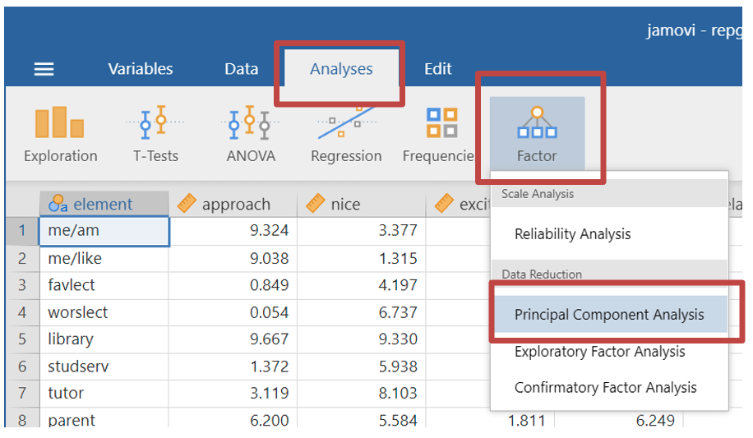Collapse the Factor analysis dropdown

tap(537, 134)
